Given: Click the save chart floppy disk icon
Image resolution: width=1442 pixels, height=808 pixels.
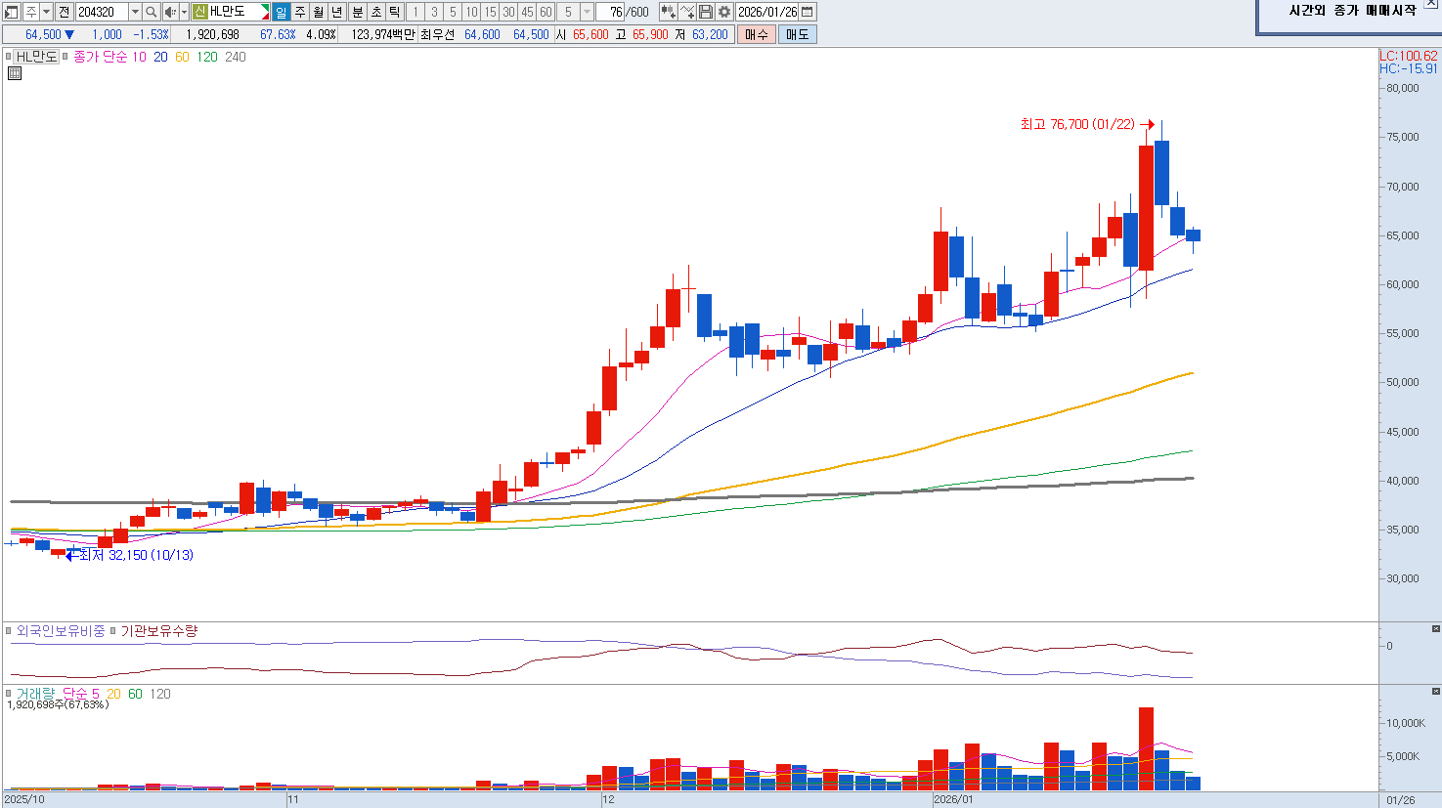Looking at the screenshot, I should [706, 12].
